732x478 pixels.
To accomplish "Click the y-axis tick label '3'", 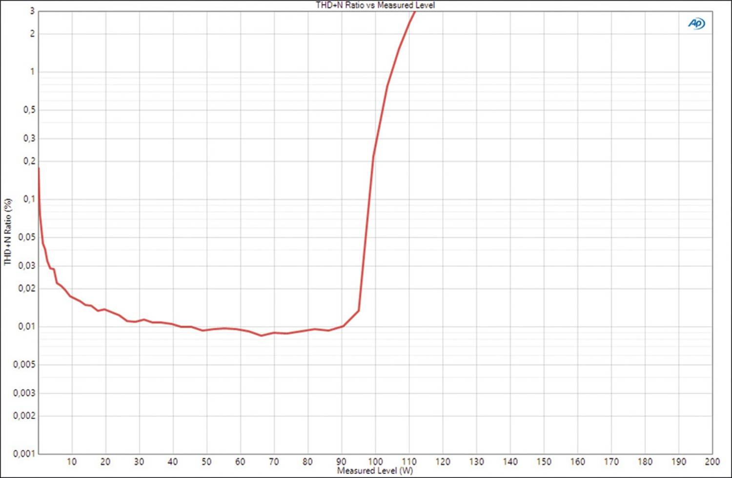I will coord(32,11).
